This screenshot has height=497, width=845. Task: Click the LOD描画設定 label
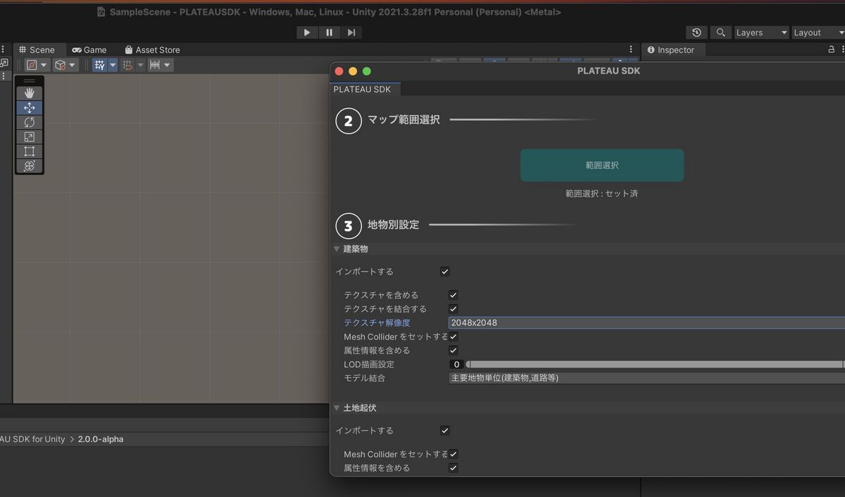(369, 364)
